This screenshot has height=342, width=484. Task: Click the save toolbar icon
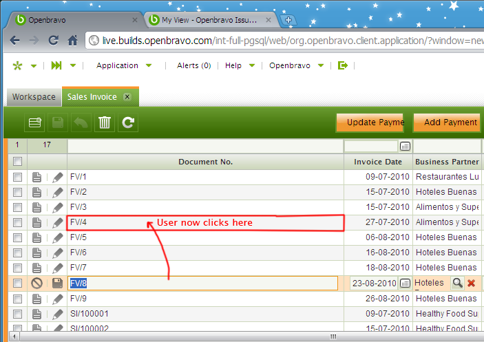[x=58, y=122]
